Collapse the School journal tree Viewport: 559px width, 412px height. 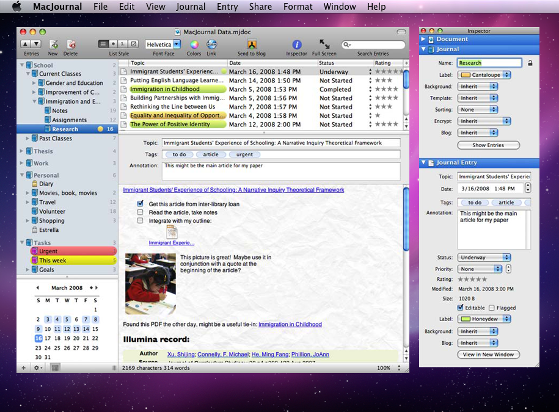click(x=22, y=65)
